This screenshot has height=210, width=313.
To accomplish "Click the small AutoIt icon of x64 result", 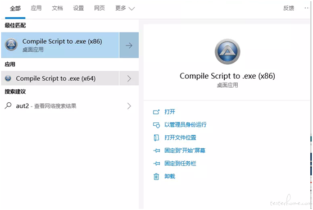I will click(8, 79).
